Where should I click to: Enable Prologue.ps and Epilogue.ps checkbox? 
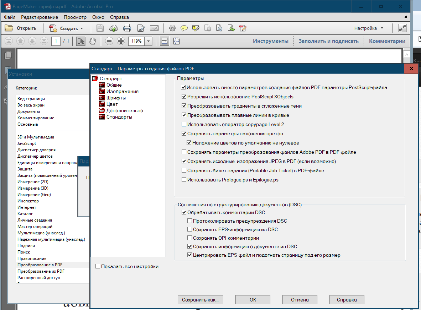tap(184, 180)
